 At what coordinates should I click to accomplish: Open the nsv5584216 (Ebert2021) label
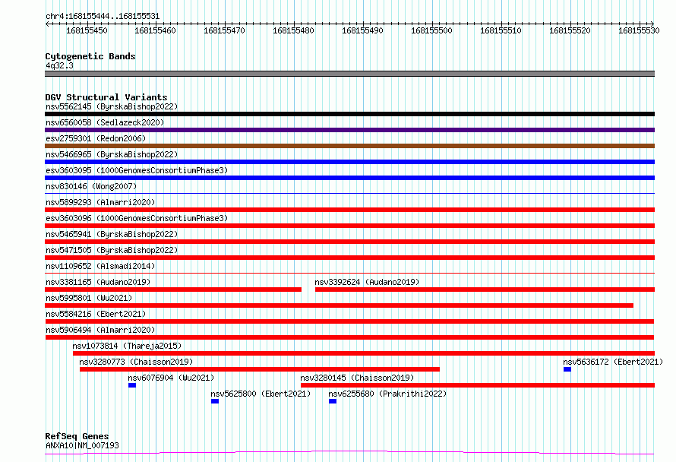click(x=96, y=314)
